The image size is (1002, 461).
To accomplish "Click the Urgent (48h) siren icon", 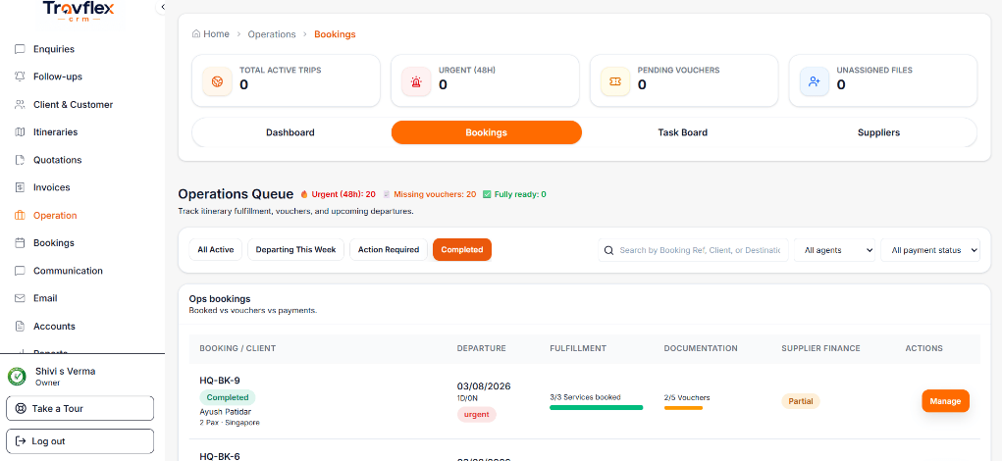I will tap(417, 81).
